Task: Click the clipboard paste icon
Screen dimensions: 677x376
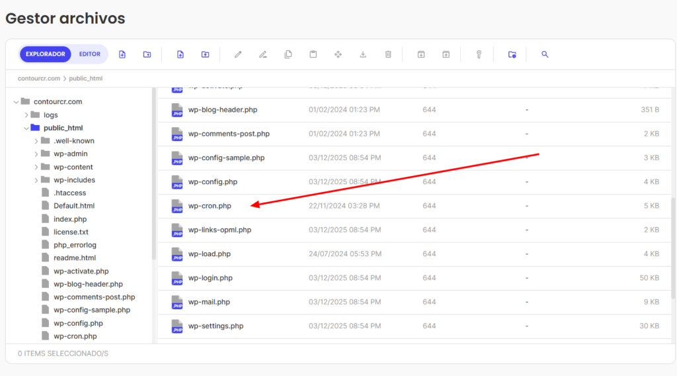Action: (x=313, y=54)
